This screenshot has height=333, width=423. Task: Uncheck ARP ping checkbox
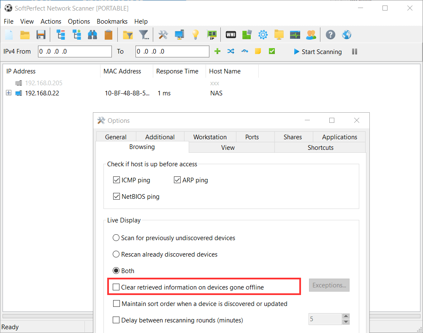click(x=177, y=180)
